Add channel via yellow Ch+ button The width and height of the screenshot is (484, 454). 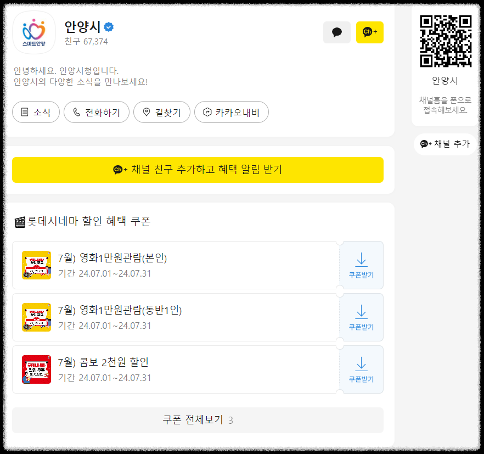point(370,32)
